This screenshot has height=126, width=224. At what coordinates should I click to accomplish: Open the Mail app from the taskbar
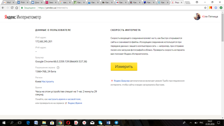tap(92, 123)
